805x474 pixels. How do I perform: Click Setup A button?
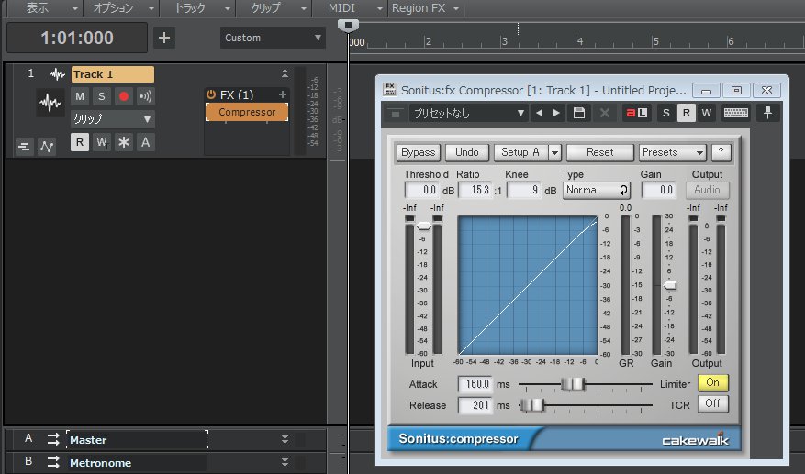[520, 152]
